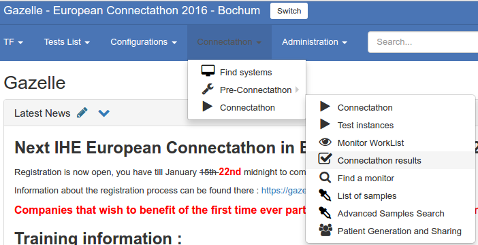478x245 pixels.
Task: Open the Configurations dropdown
Action: tap(144, 42)
